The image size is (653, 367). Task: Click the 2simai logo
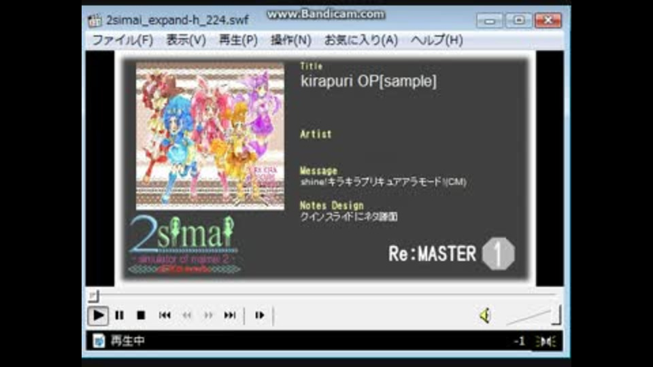[183, 244]
